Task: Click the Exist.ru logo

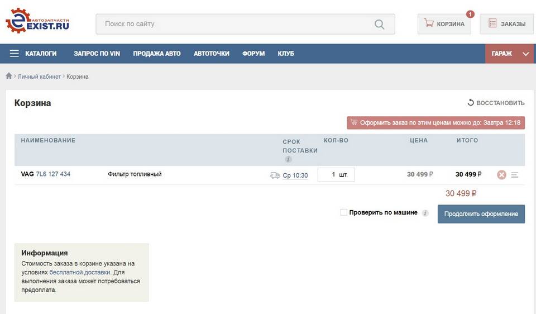Action: (37, 21)
